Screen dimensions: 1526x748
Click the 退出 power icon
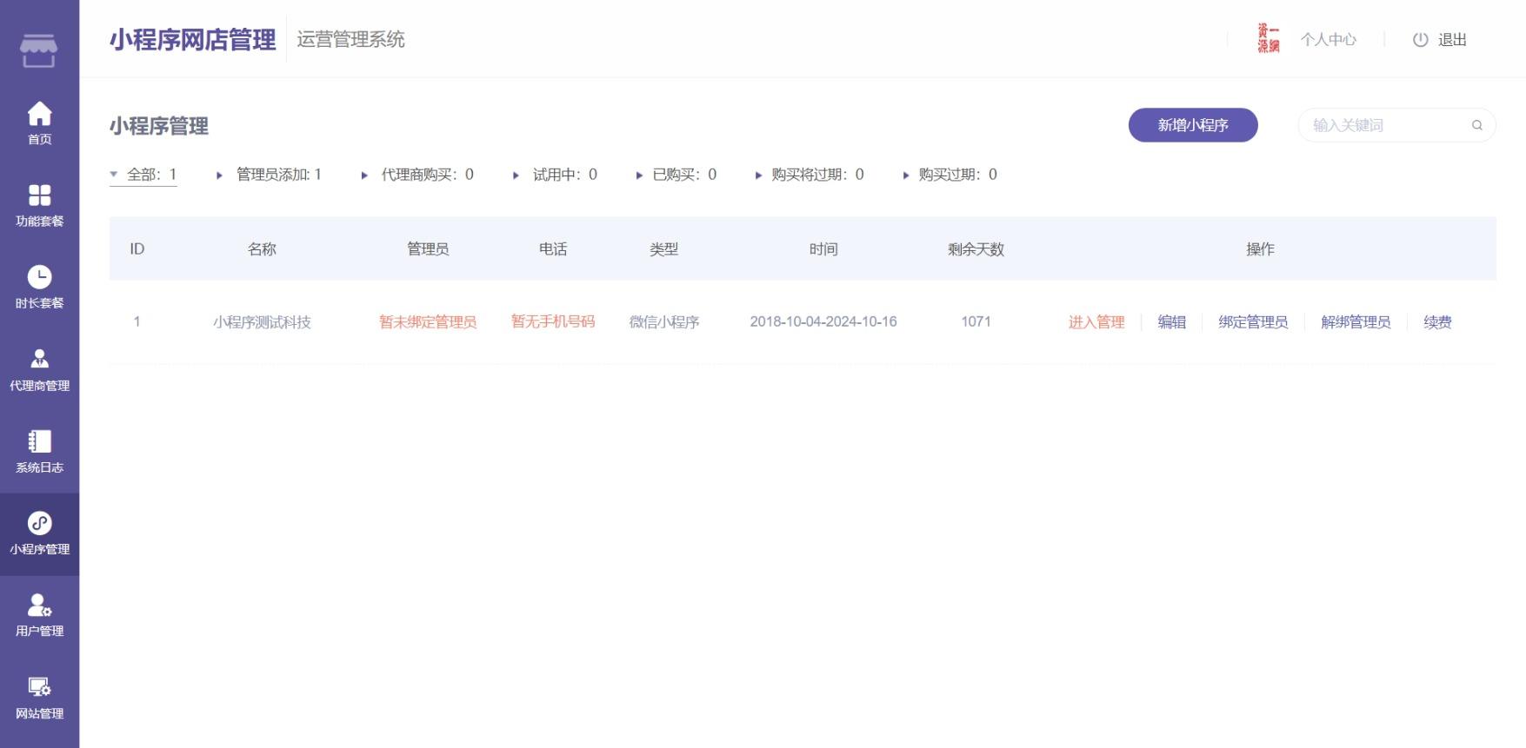click(x=1421, y=40)
